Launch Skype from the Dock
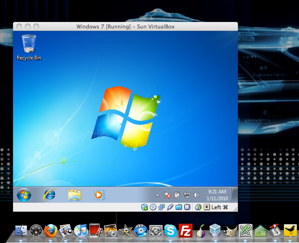Image resolution: width=299 pixels, height=243 pixels. [x=170, y=231]
